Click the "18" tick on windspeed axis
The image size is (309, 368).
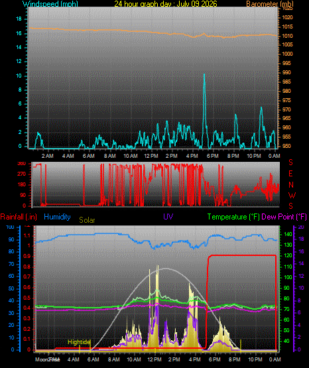click(x=19, y=19)
